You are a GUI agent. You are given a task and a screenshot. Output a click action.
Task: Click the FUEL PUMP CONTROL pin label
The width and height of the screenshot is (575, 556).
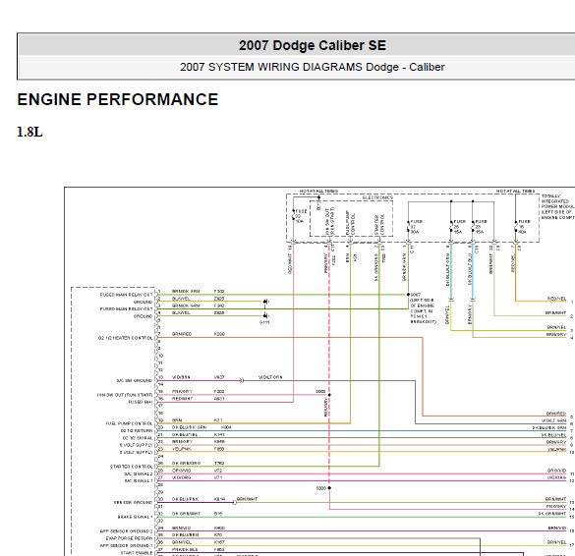point(129,423)
